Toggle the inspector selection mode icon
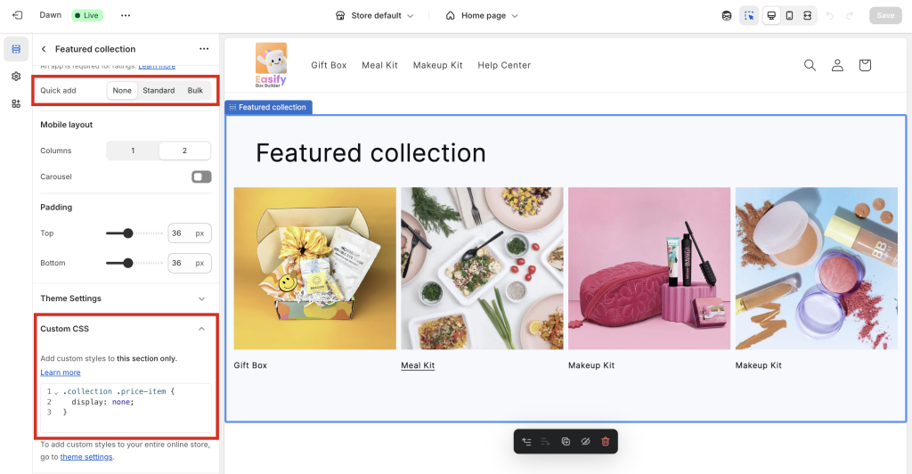Viewport: 912px width, 474px height. coord(749,16)
